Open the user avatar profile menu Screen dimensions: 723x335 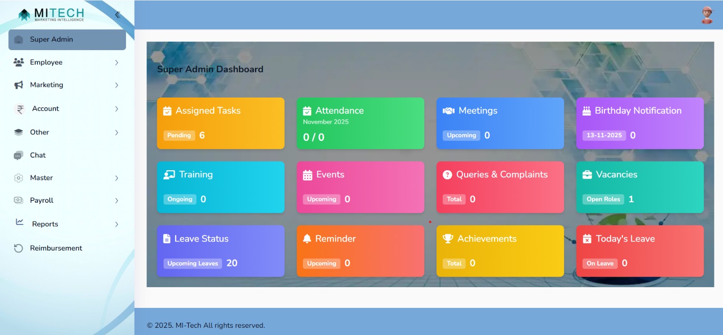707,15
